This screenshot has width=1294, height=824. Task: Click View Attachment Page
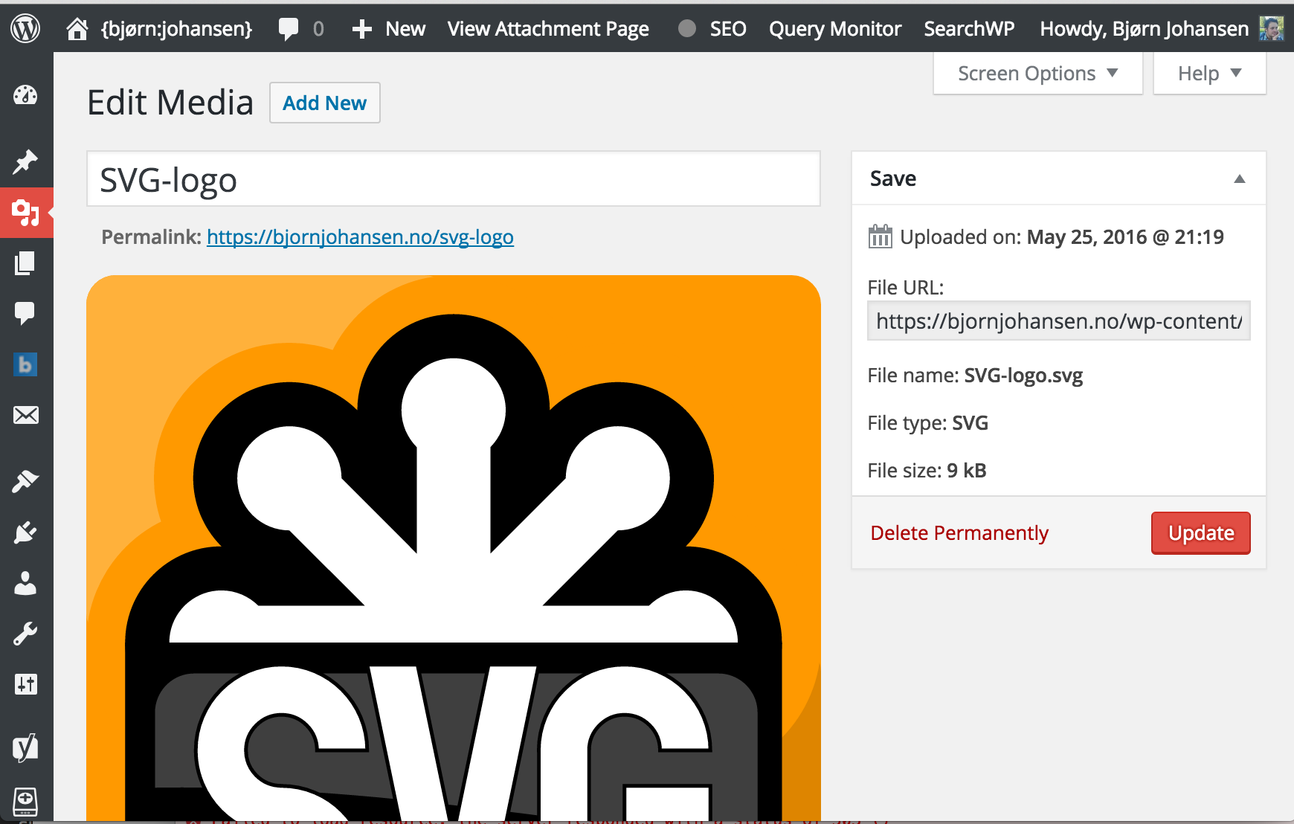pos(548,29)
